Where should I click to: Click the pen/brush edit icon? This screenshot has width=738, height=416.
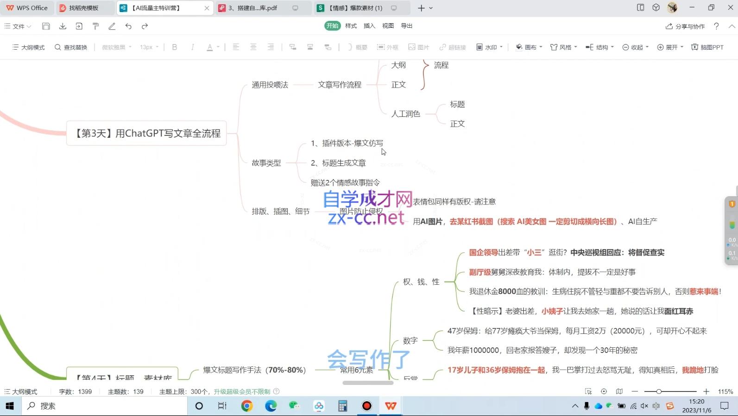coord(112,26)
